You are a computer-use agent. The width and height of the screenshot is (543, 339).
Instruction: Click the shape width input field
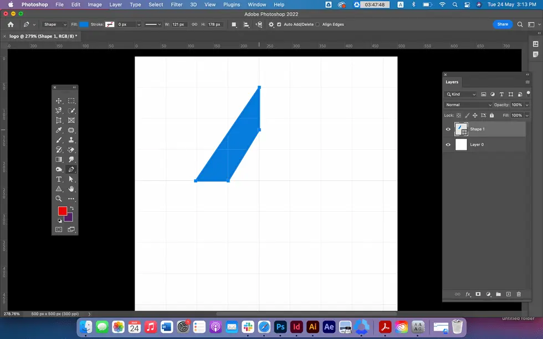pos(180,25)
